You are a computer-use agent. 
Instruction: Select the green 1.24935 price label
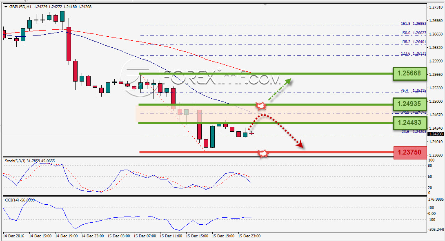(409, 104)
